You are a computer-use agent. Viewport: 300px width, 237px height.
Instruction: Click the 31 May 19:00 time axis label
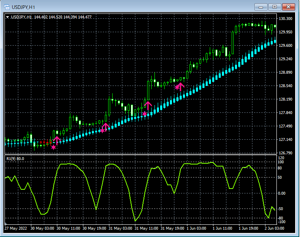tap(172, 228)
